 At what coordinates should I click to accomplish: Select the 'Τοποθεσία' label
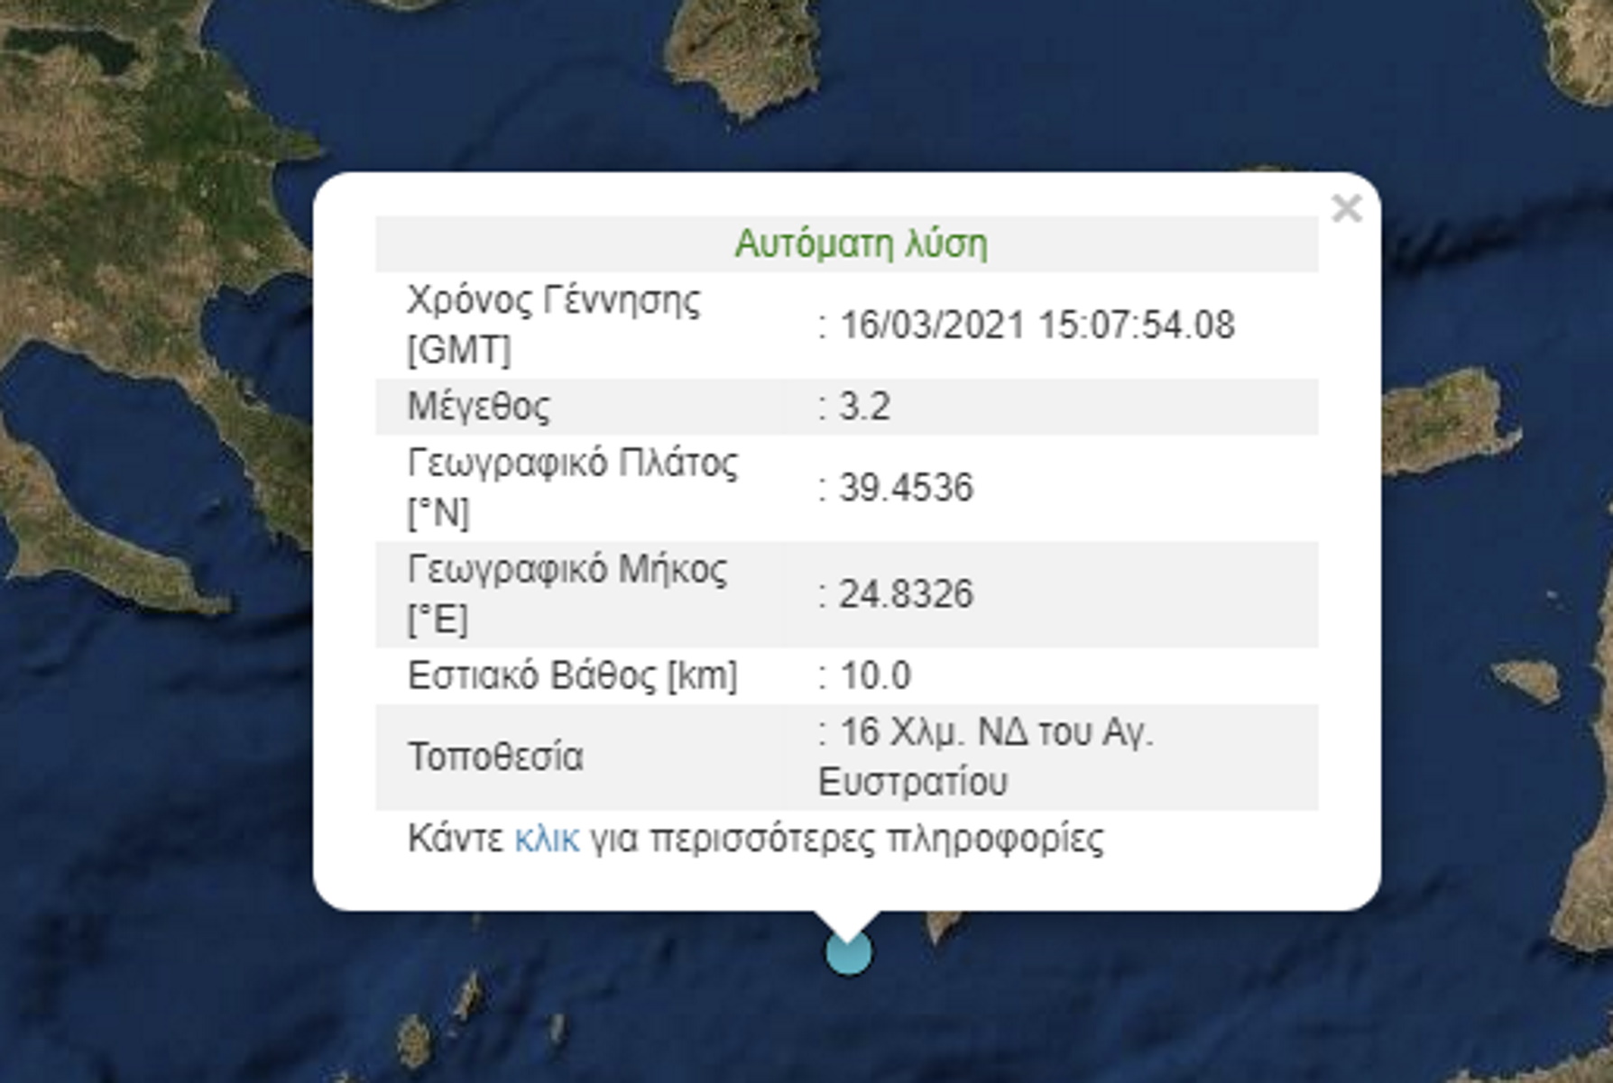(494, 757)
